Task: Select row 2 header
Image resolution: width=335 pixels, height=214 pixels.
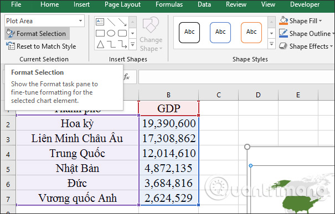Action: tap(8, 124)
